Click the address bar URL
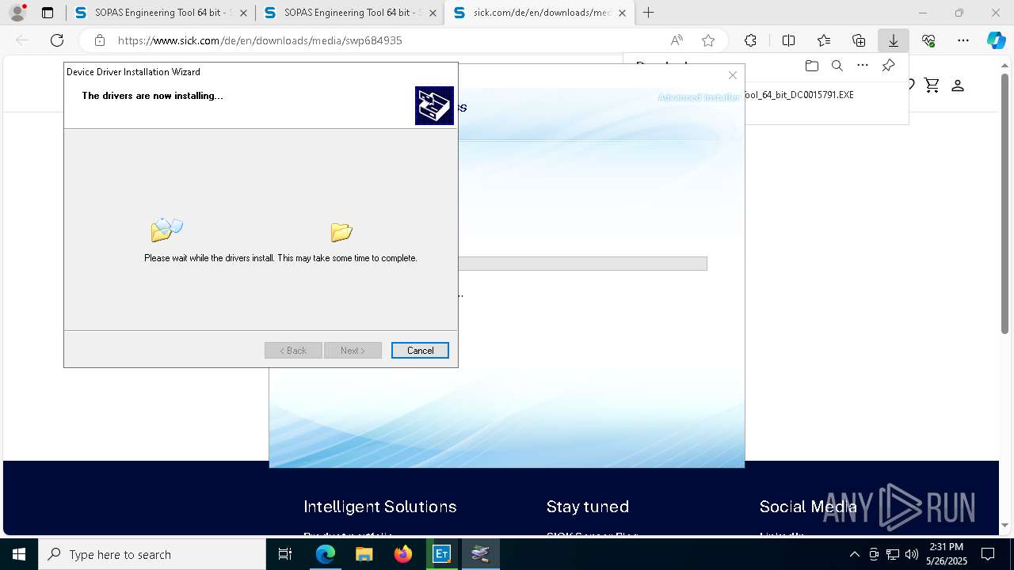The image size is (1014, 570). click(260, 40)
